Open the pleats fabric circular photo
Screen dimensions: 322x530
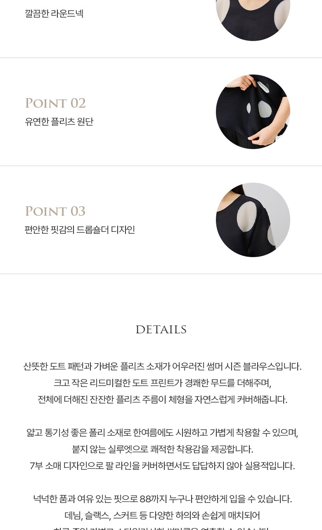coord(253,112)
